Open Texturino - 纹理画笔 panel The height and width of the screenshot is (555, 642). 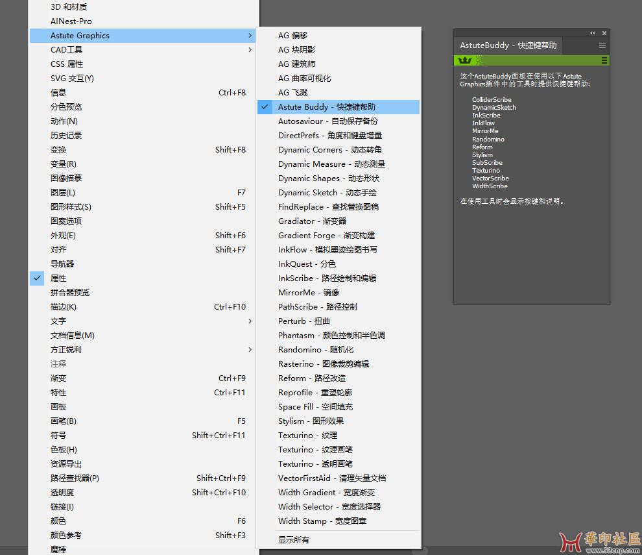click(x=339, y=450)
